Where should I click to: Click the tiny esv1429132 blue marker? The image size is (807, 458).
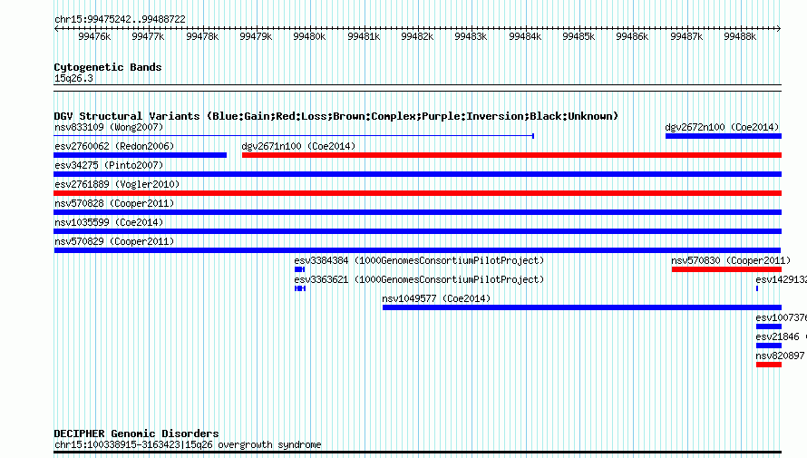tap(757, 288)
